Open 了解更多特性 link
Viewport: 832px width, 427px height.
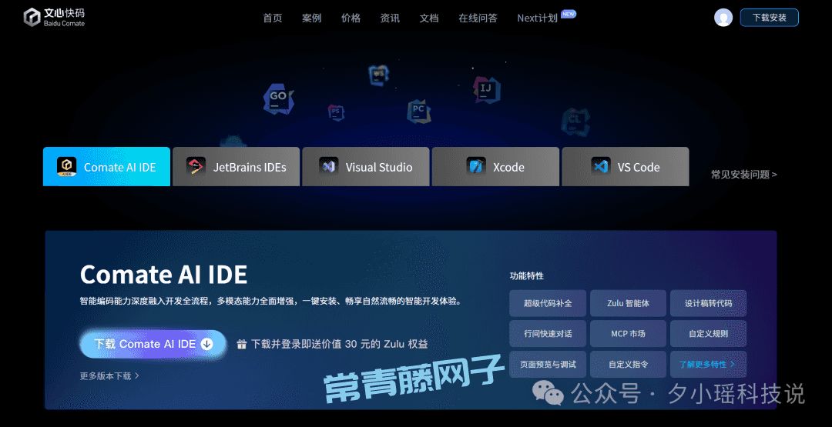coord(709,365)
